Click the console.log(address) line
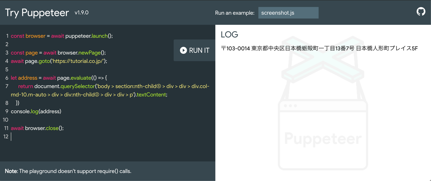The height and width of the screenshot is (181, 431). point(36,111)
